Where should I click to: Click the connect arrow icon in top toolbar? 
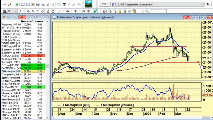click(5, 4)
